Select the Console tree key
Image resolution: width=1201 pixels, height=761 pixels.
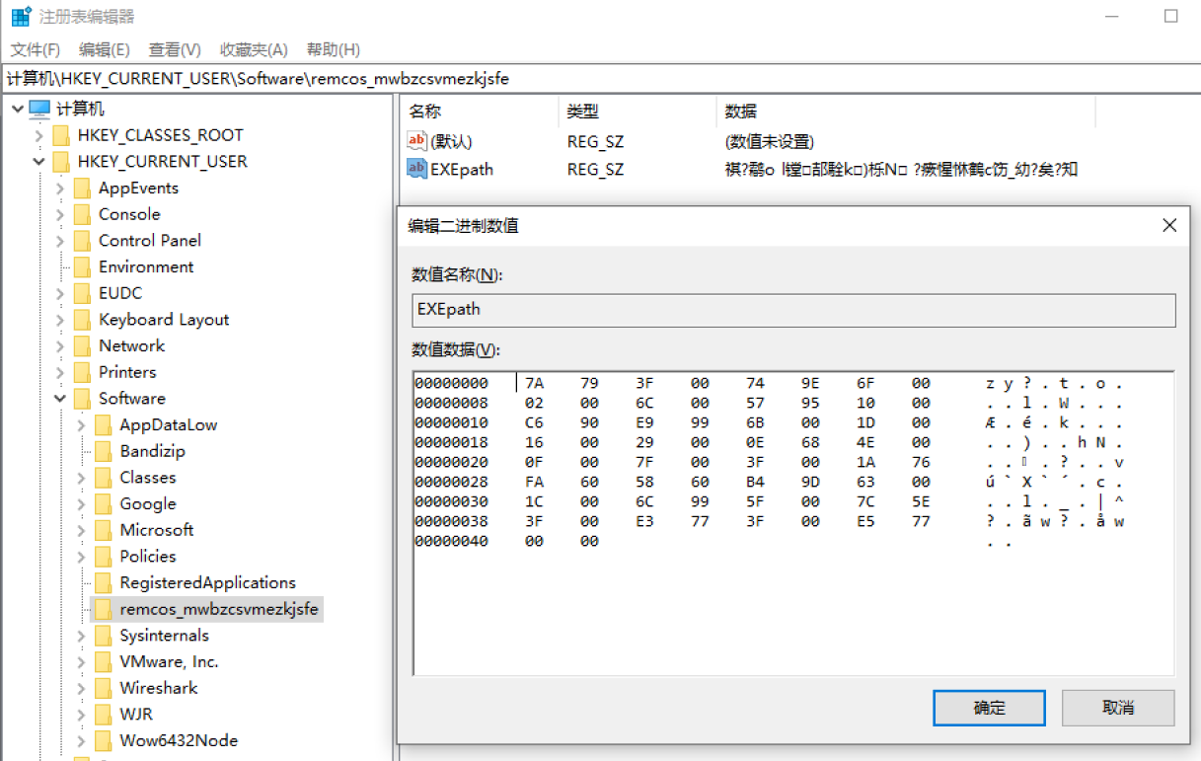(x=129, y=214)
